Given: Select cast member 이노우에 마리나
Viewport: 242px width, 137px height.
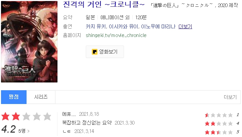Looking at the screenshot, I should coord(158,27).
